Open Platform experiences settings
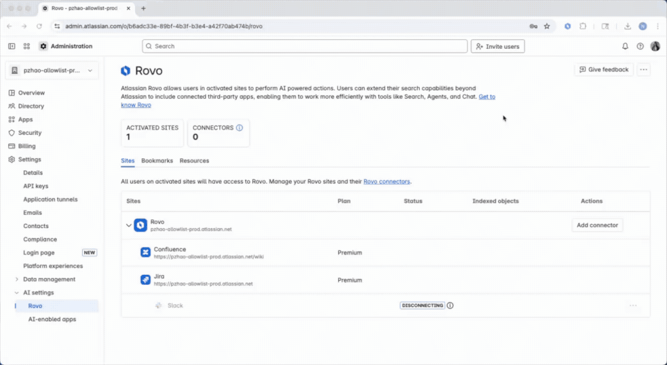The image size is (667, 365). coord(53,266)
